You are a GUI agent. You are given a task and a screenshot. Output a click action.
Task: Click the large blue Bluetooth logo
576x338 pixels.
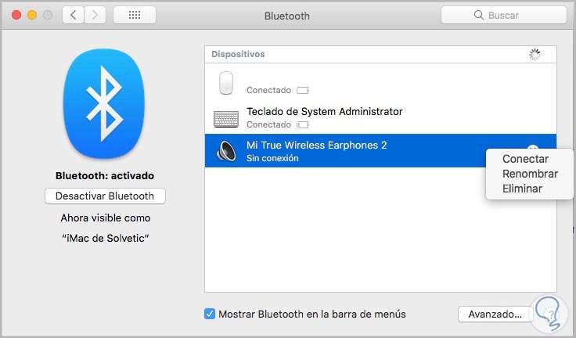104,104
